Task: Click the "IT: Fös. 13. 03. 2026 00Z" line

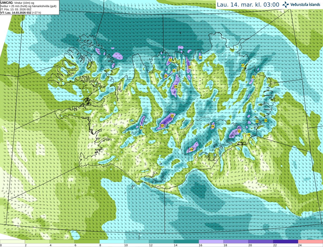Action: click(x=16, y=9)
